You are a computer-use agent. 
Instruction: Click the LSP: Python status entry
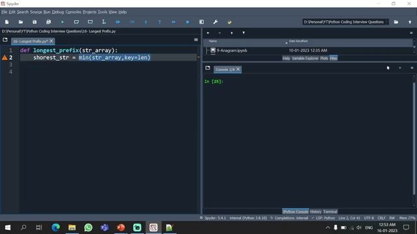pyautogui.click(x=323, y=218)
